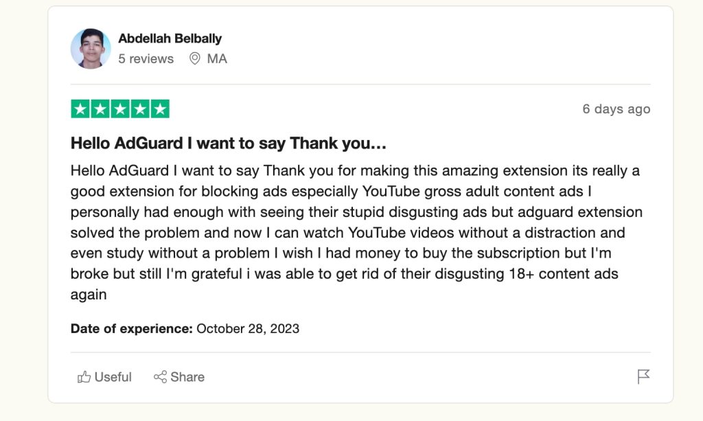
Task: Click the thumbs-up icon
Action: [x=84, y=377]
